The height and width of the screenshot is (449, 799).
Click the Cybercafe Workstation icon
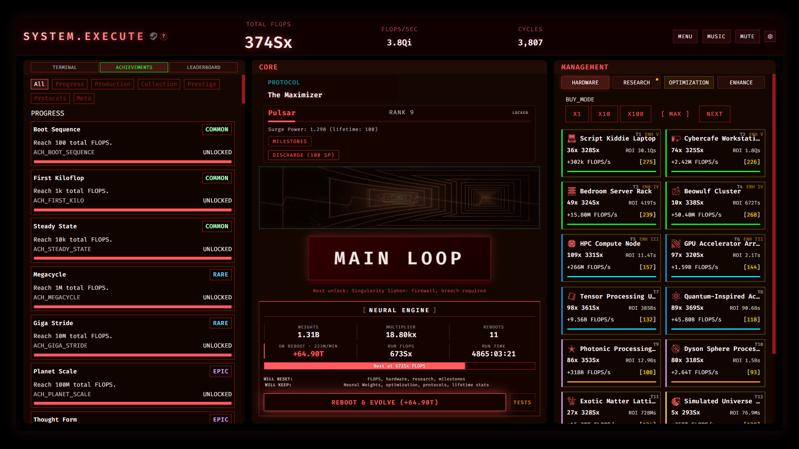coord(676,138)
